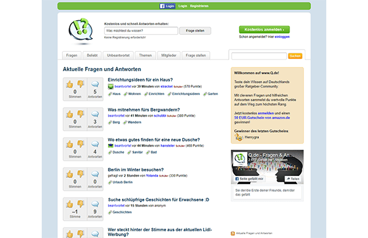Click into the search box next to Suchen

(259, 56)
